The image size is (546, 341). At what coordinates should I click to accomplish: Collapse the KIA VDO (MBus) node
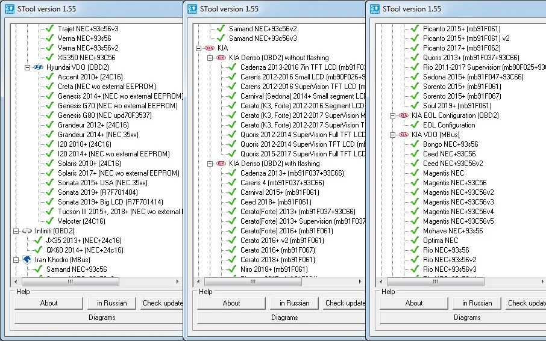[392, 135]
